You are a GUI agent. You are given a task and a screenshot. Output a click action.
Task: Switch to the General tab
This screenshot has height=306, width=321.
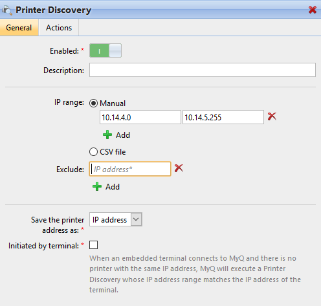[x=19, y=28]
